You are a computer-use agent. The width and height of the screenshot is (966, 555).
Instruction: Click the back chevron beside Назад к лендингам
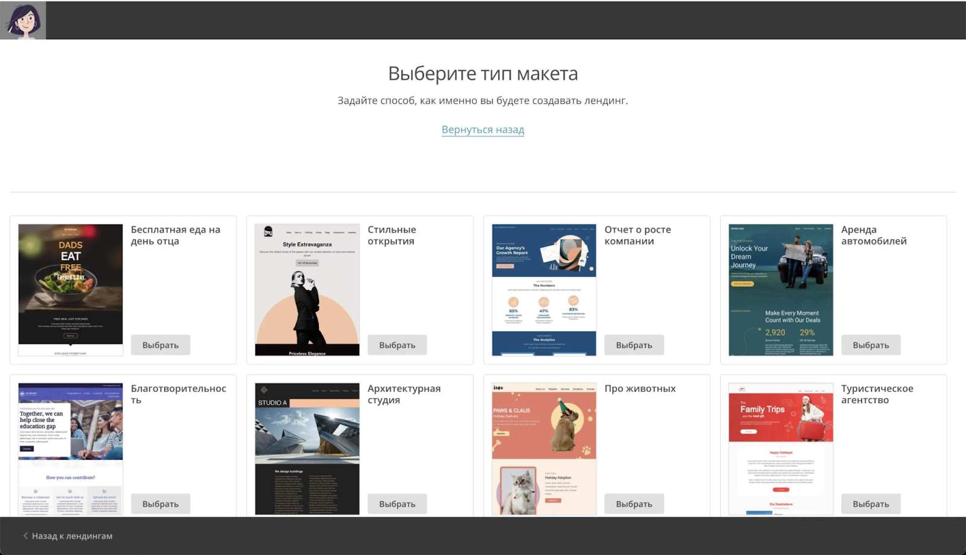(25, 536)
